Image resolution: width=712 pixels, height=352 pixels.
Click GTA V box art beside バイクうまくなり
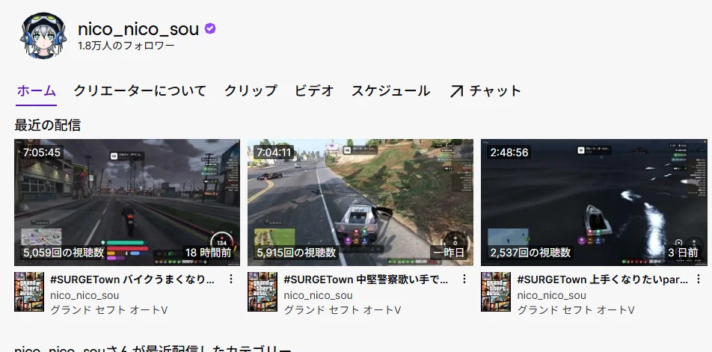point(29,291)
